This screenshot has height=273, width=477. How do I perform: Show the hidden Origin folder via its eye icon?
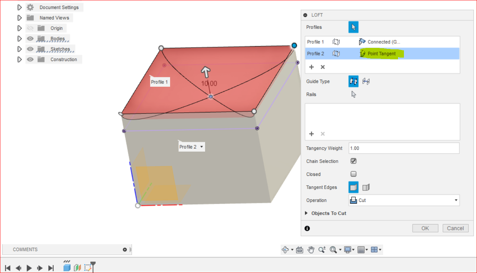pos(30,28)
